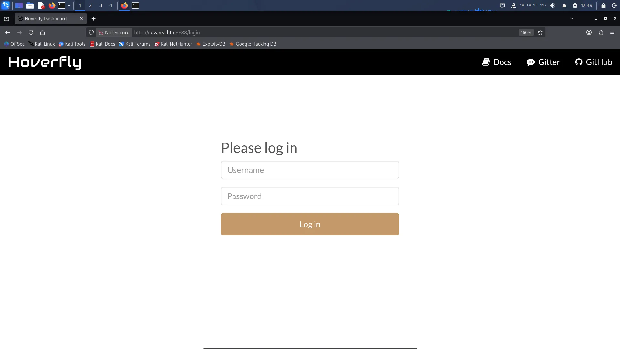Open OffSec bookmark

(x=14, y=44)
